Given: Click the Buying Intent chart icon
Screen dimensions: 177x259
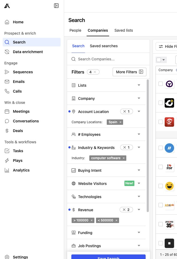Looking at the screenshot, I should click(74, 170).
